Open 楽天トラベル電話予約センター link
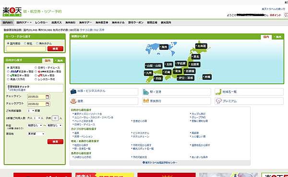The width and height of the screenshot is (288, 177). click(161, 163)
